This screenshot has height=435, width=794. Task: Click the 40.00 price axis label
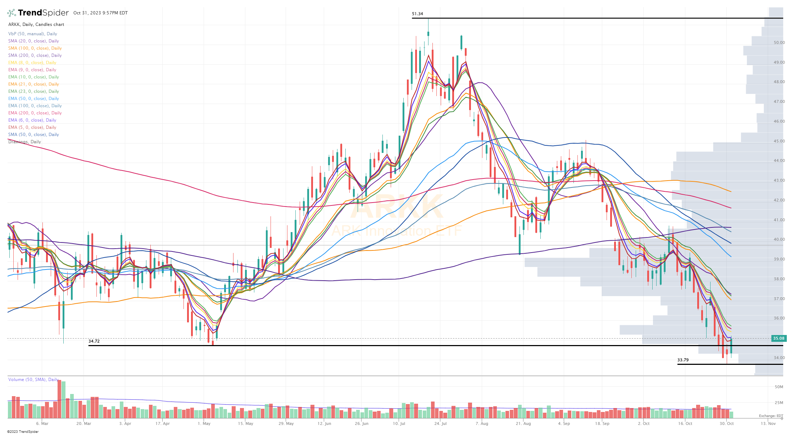pyautogui.click(x=779, y=239)
